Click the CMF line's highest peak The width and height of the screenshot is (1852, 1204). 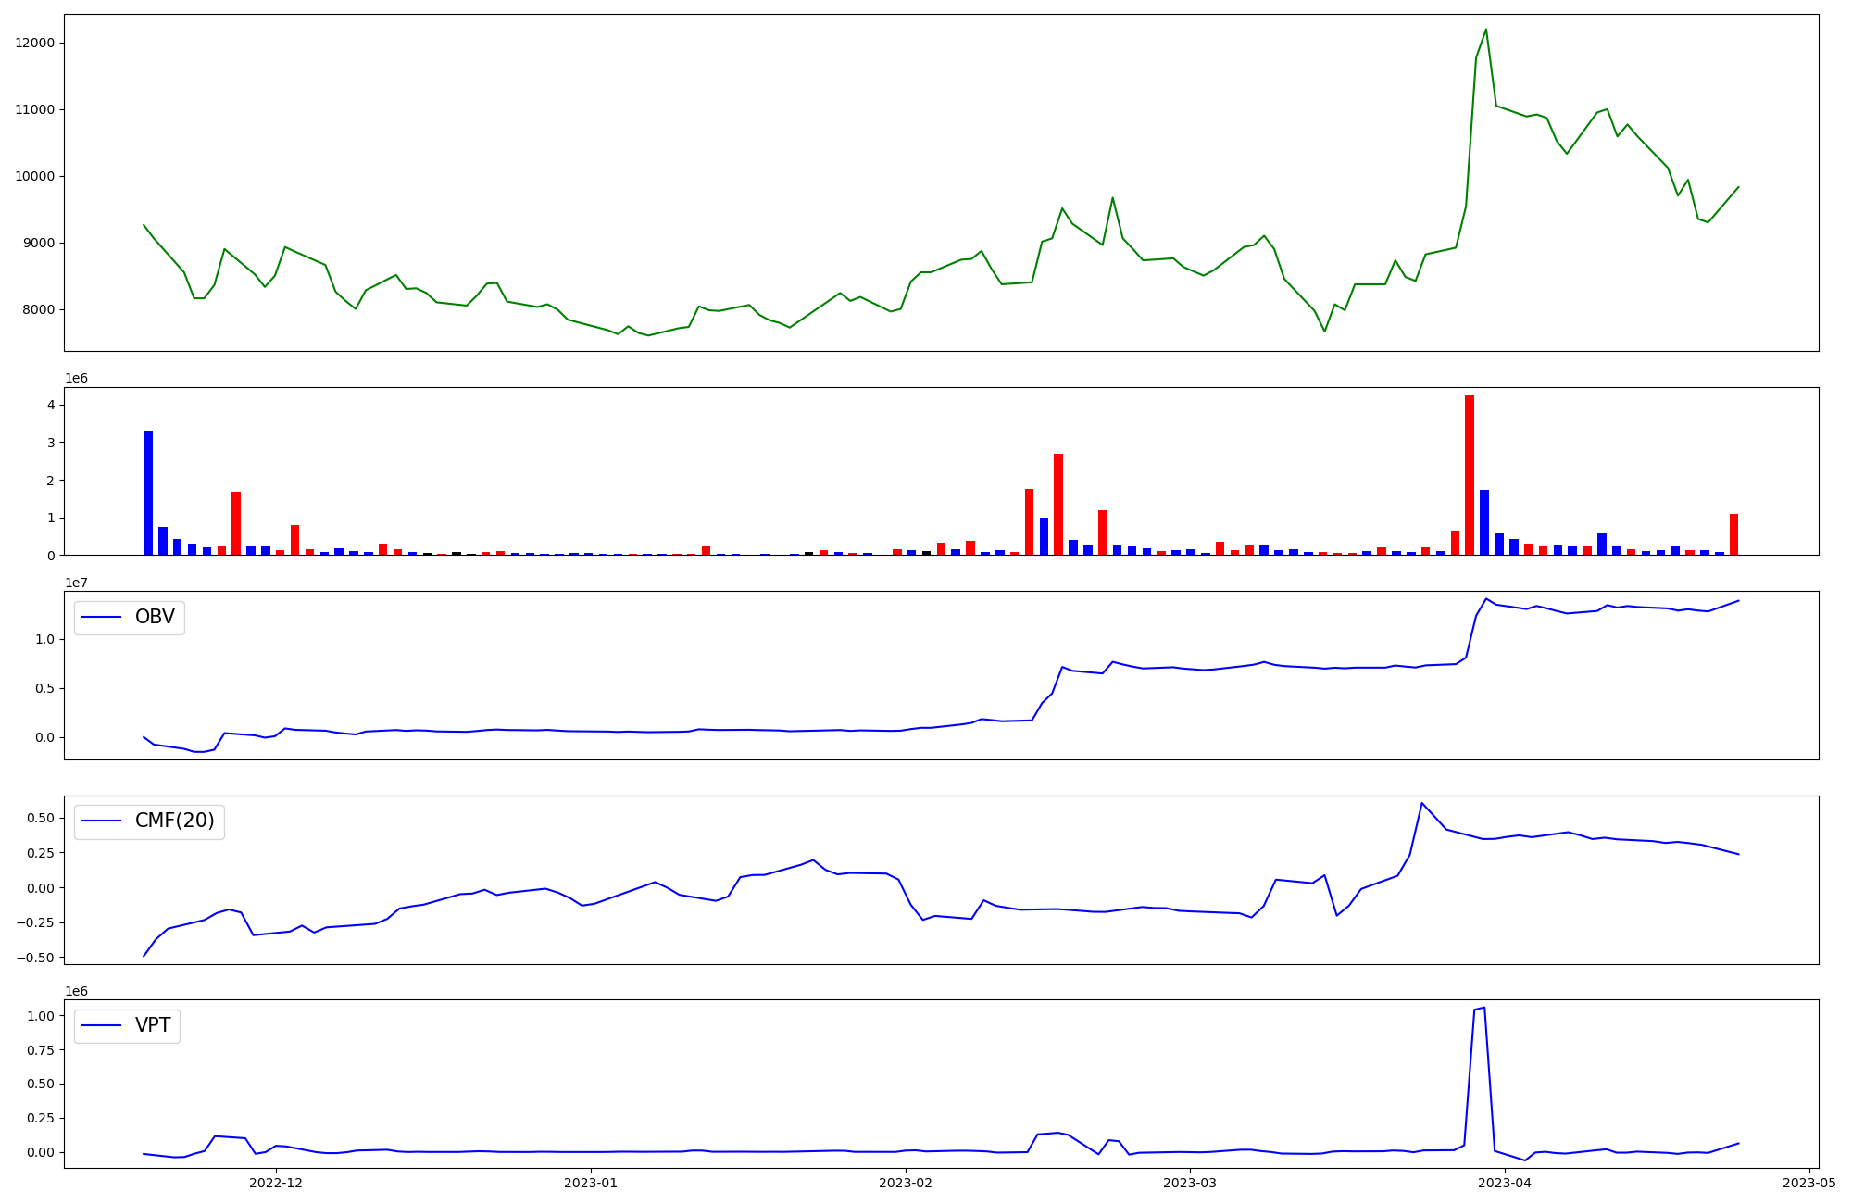click(1421, 804)
